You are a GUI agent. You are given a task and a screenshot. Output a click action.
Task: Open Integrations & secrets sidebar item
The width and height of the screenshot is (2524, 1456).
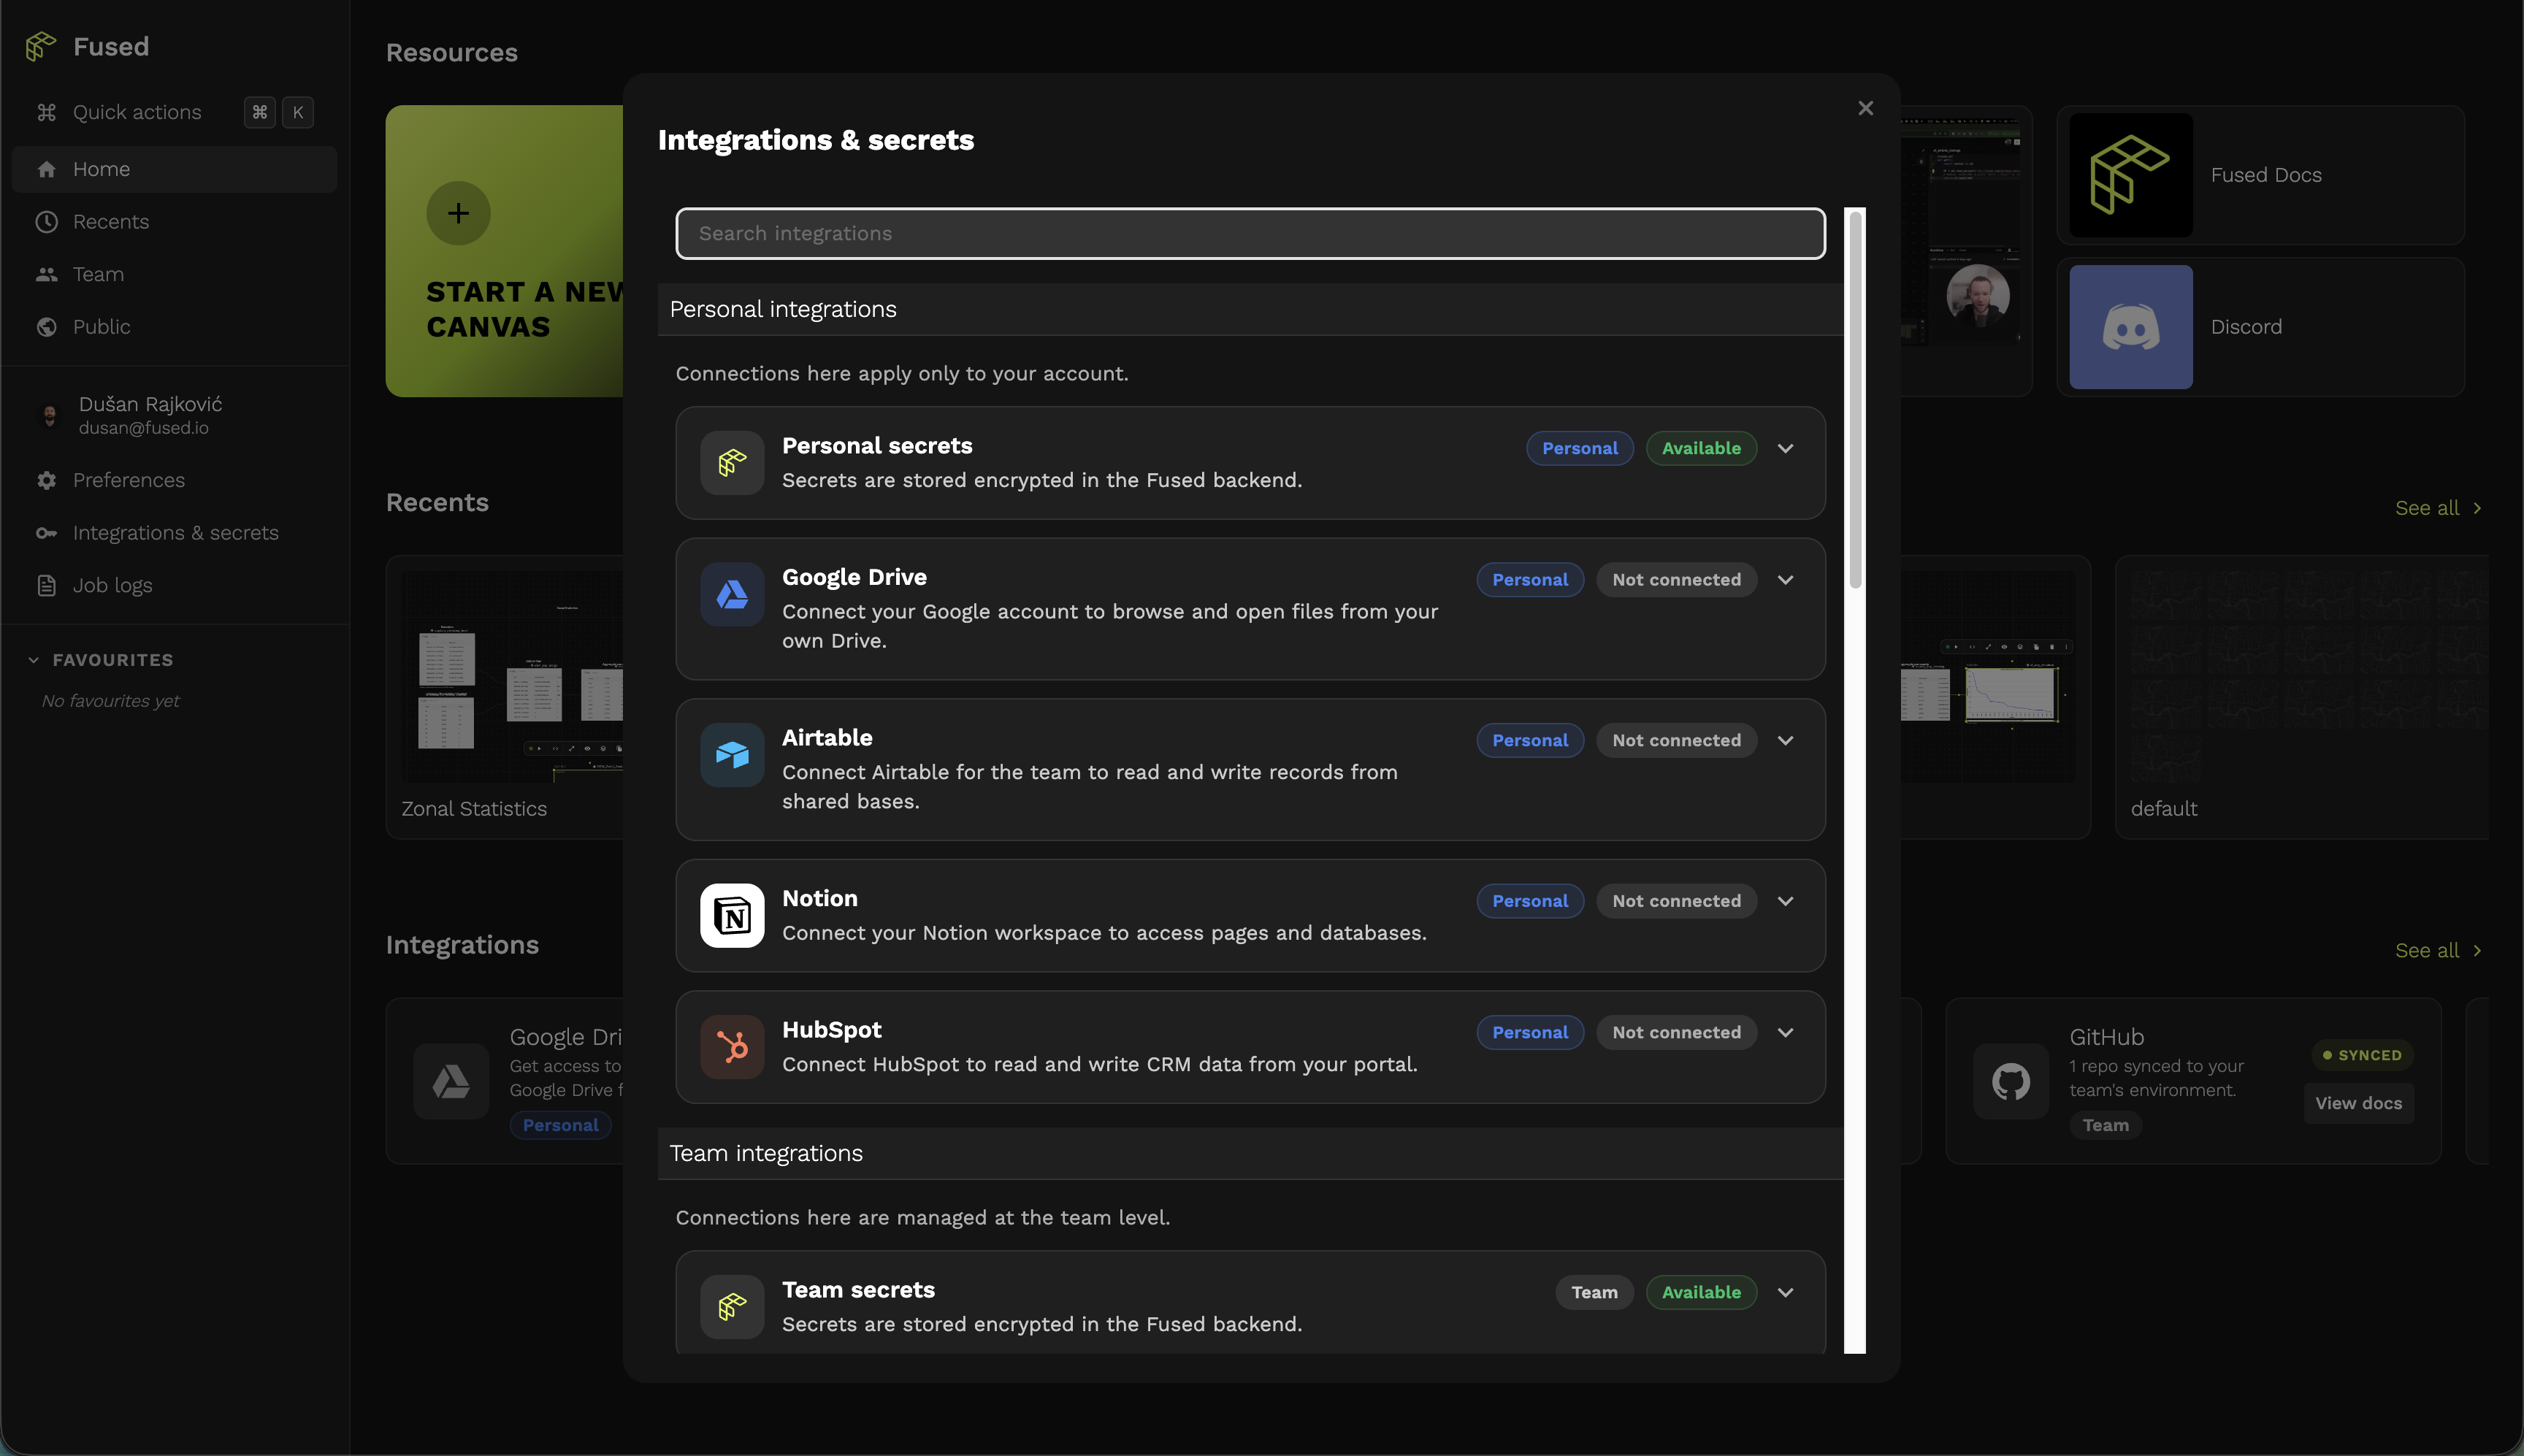pyautogui.click(x=174, y=533)
